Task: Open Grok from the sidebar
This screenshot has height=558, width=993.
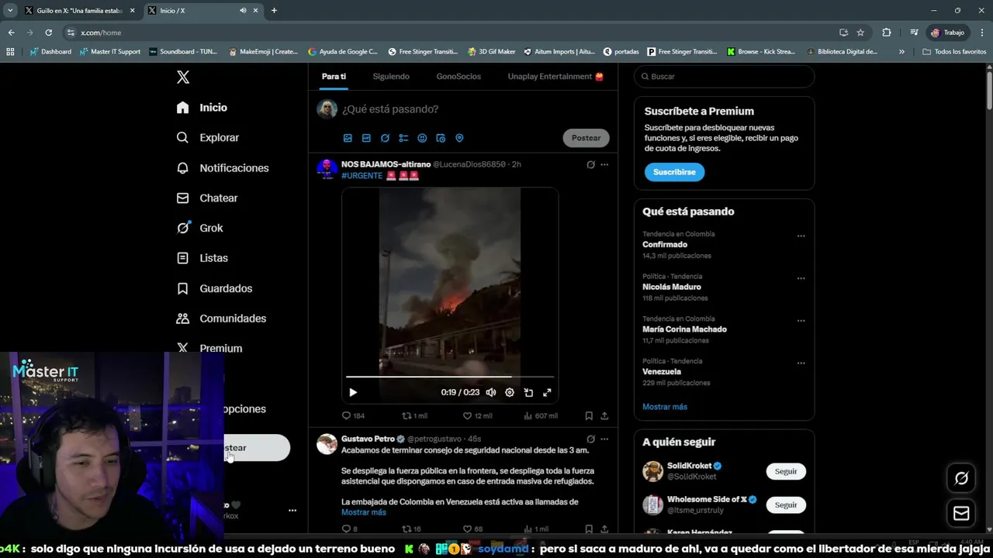Action: point(199,228)
